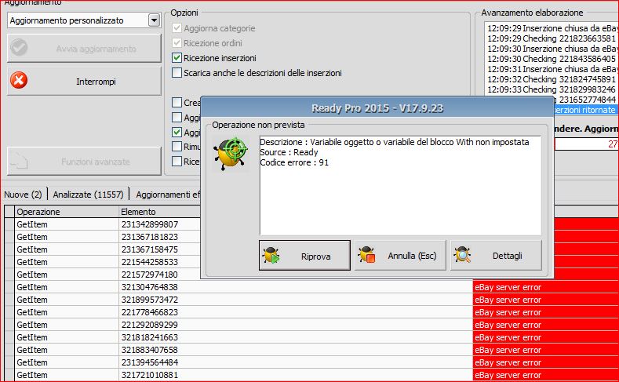Image resolution: width=619 pixels, height=382 pixels.
Task: Select the Aggiornamento personalizzato combo box
Action: (x=84, y=20)
